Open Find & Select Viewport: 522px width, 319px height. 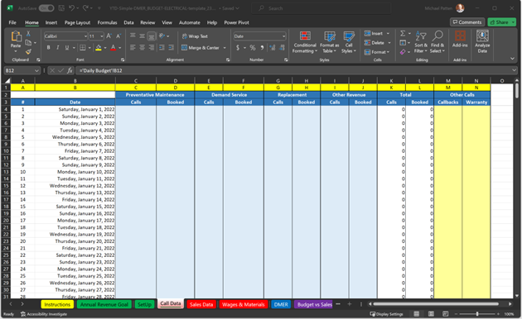[x=437, y=42]
